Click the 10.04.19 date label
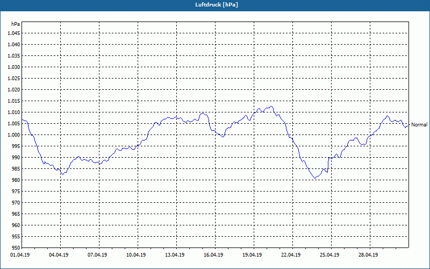The width and height of the screenshot is (430, 269). tap(136, 254)
